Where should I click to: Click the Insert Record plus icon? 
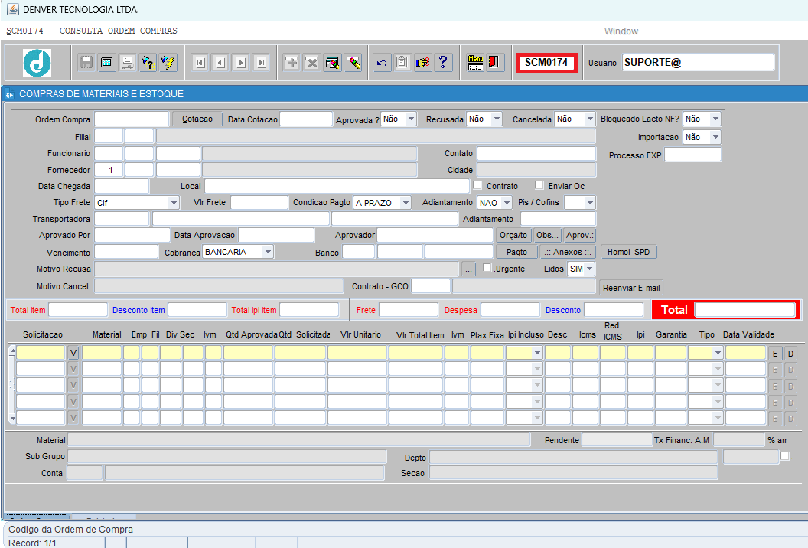[292, 63]
